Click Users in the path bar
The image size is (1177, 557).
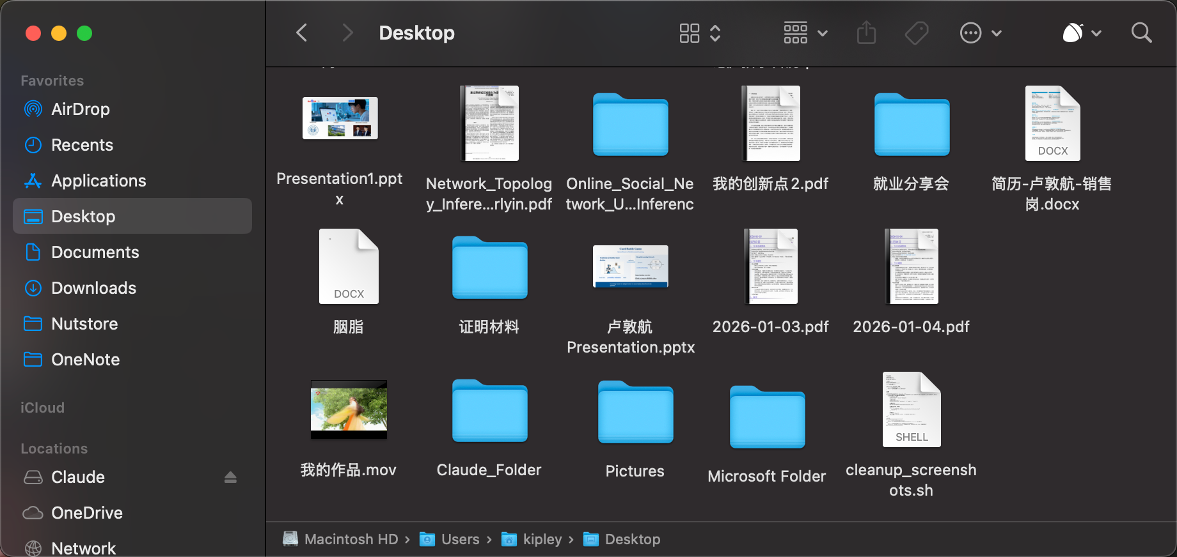tap(459, 539)
